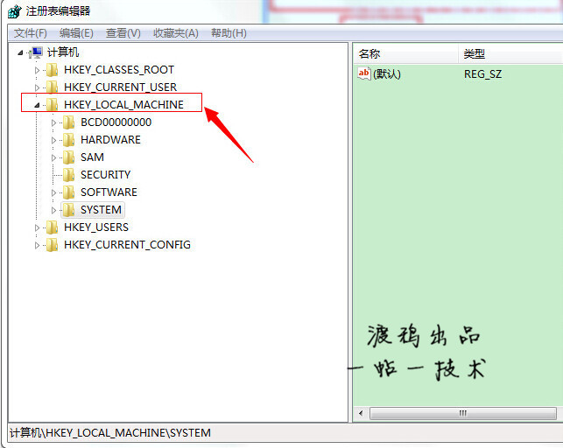Expand the HARDWARE key arrow

click(x=53, y=140)
